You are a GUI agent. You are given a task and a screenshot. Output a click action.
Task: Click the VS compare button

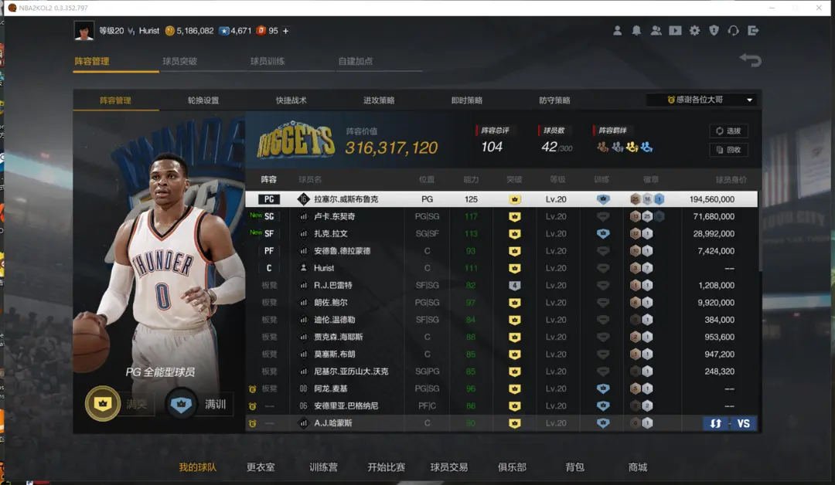[x=744, y=423]
